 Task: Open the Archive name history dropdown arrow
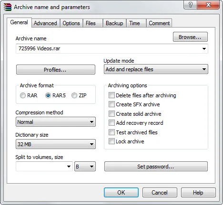click(204, 49)
